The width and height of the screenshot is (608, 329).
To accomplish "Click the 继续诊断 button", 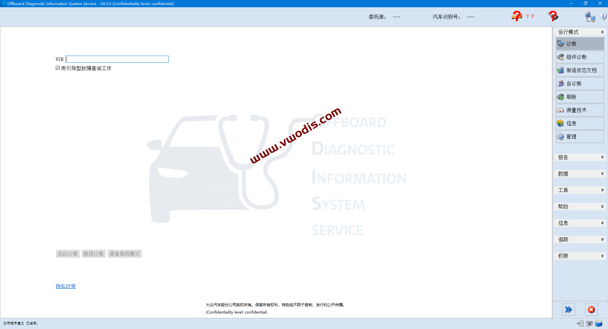I will click(x=94, y=254).
